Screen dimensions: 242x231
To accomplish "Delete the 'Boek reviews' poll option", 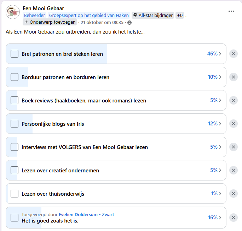I will (234, 100).
